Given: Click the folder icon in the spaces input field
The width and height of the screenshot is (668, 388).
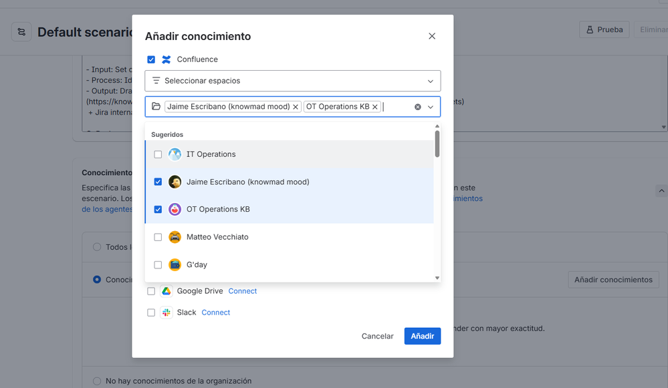Looking at the screenshot, I should (156, 106).
